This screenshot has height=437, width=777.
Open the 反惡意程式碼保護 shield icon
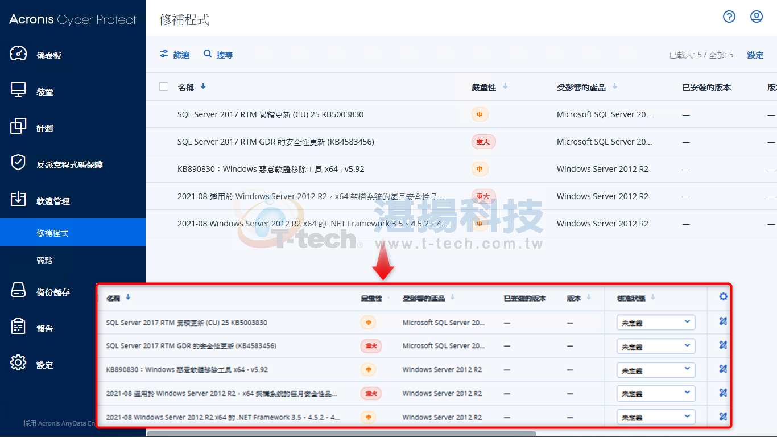click(x=18, y=163)
